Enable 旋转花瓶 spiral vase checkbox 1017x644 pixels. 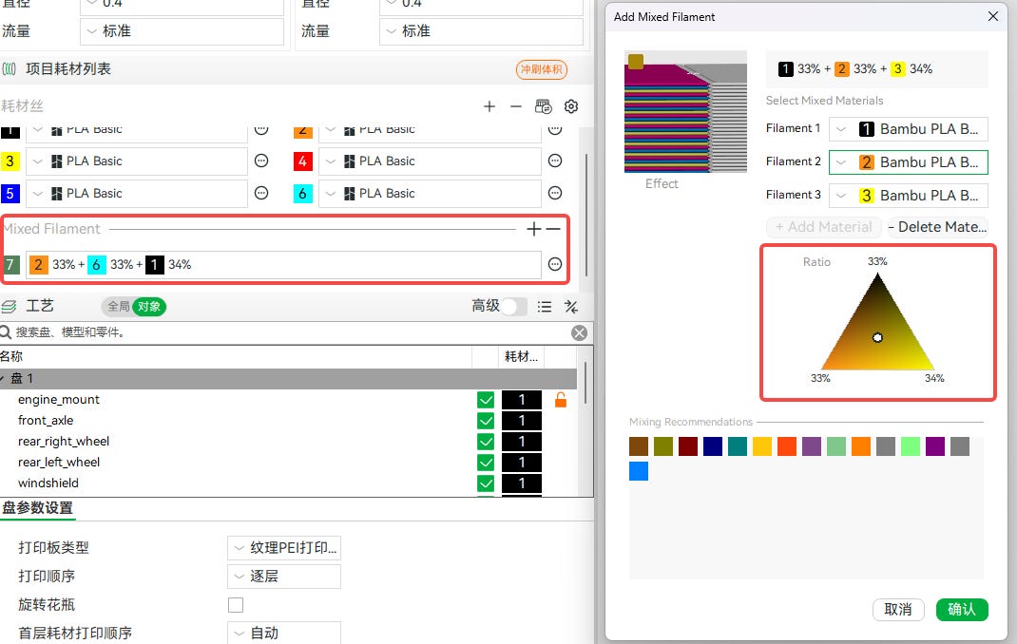pos(236,604)
